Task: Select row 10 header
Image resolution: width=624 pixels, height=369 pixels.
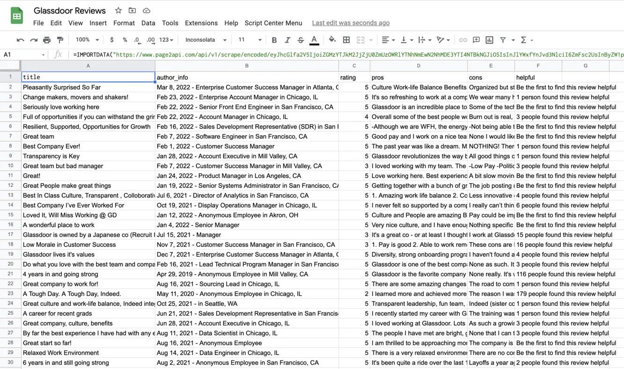Action: tap(10, 166)
